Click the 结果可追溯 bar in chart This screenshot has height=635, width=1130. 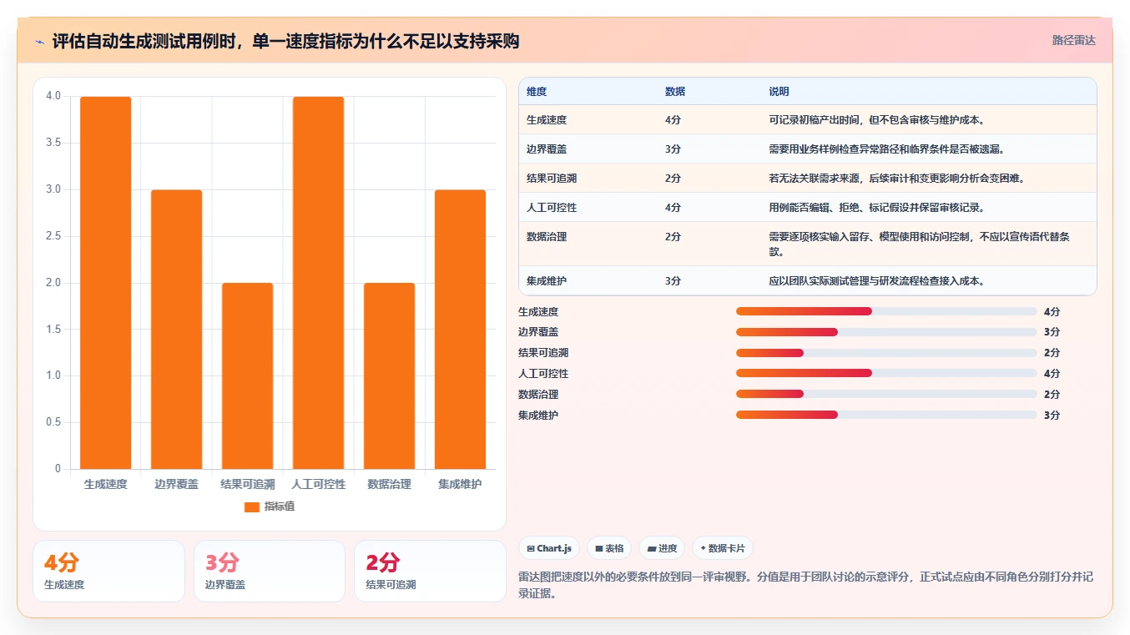[248, 376]
